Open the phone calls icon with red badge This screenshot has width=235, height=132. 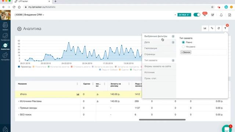pyautogui.click(x=205, y=15)
